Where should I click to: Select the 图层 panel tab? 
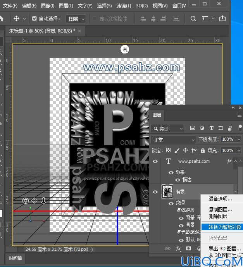pos(157,115)
